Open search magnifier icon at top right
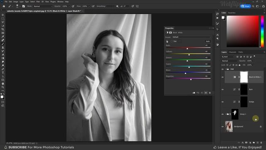 [x=253, y=6]
